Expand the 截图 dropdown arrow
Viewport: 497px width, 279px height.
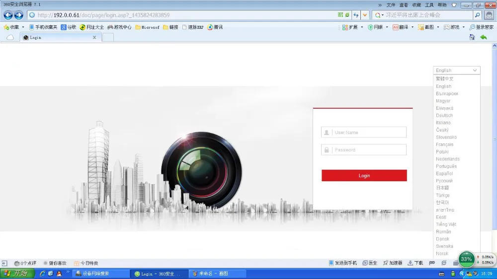(438, 27)
